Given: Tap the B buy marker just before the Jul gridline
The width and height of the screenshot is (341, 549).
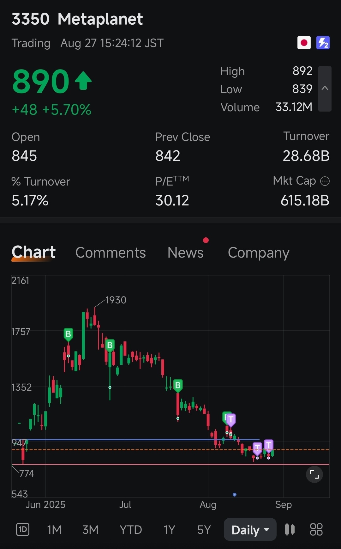Looking at the screenshot, I should tap(110, 346).
